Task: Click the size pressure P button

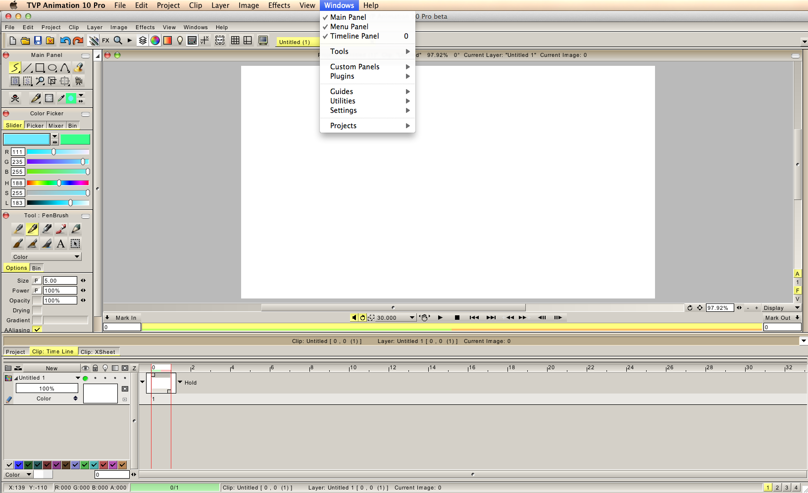Action: click(37, 281)
